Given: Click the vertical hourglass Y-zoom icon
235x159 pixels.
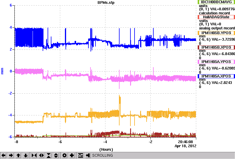Looking at the screenshot, I should (x=49, y=155).
